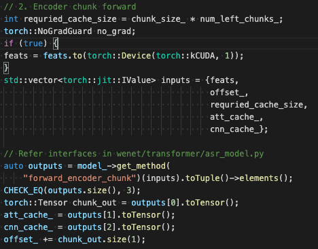Click 'att_cache_' at start of assignment line
Screen dimensions: 318x249
[29, 215]
